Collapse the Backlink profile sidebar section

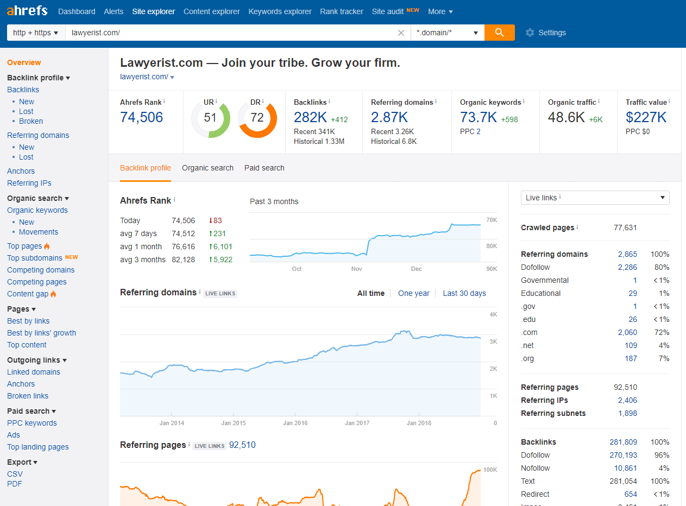[x=39, y=78]
